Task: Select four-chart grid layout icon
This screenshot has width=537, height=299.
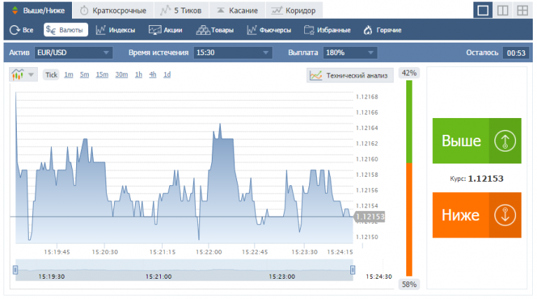Action: click(522, 10)
